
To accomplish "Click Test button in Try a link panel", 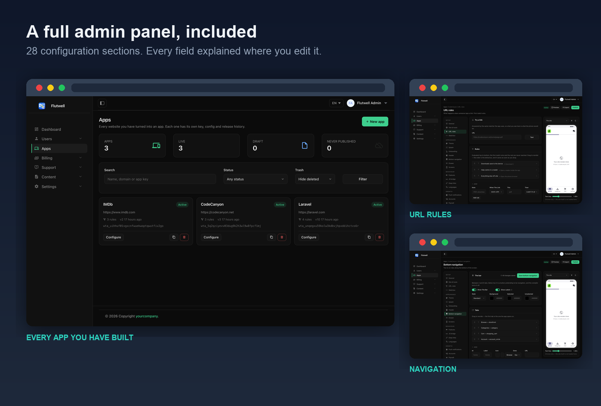I will 532,137.
